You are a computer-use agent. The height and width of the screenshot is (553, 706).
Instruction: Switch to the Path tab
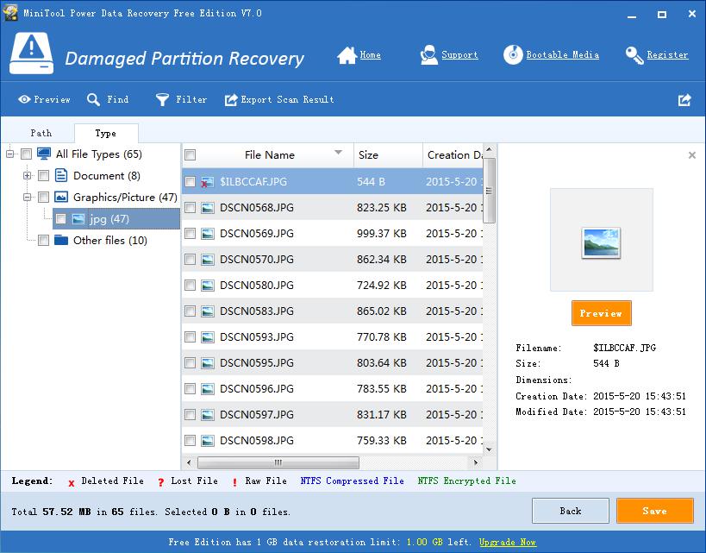(41, 133)
